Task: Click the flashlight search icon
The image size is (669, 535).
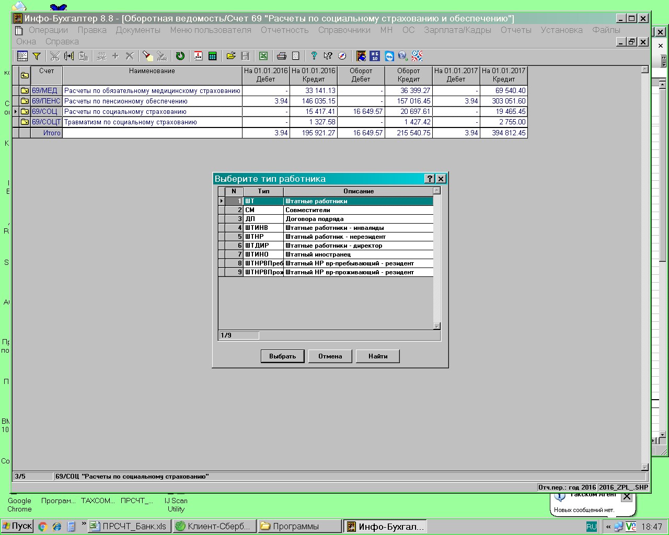Action: click(148, 56)
